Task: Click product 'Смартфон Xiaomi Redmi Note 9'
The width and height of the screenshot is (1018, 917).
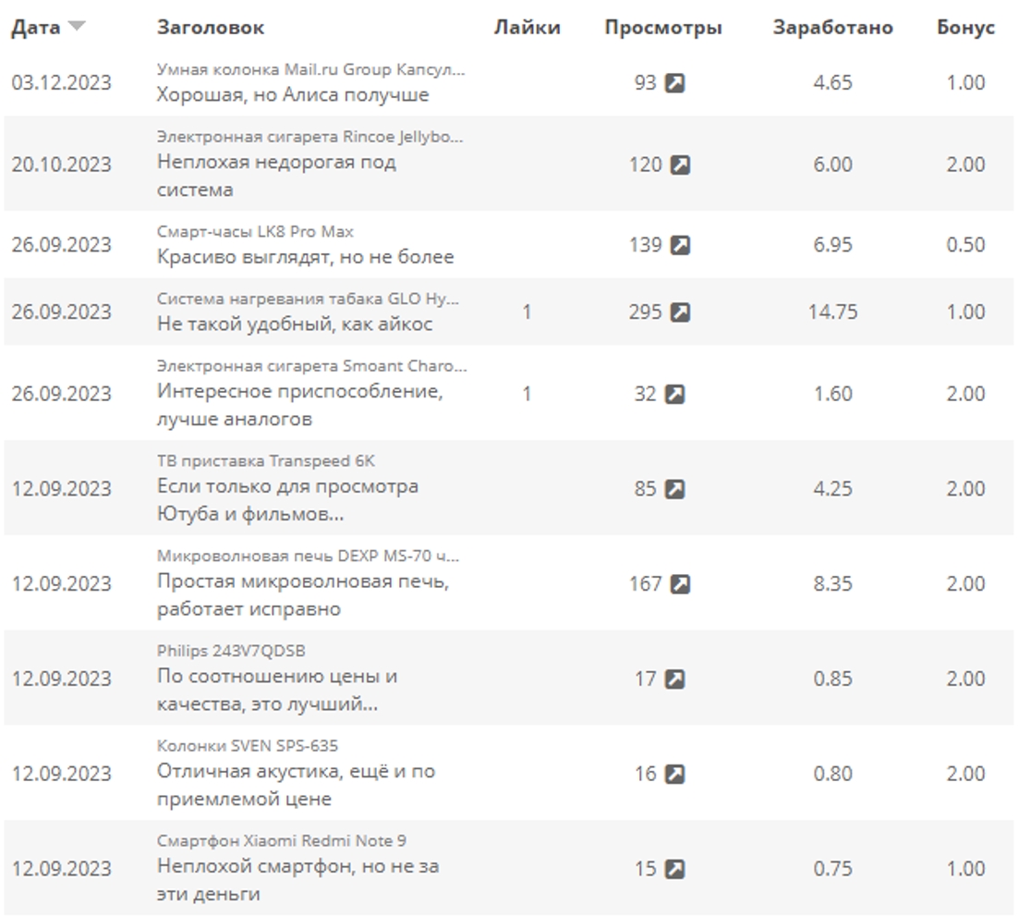Action: [x=281, y=841]
